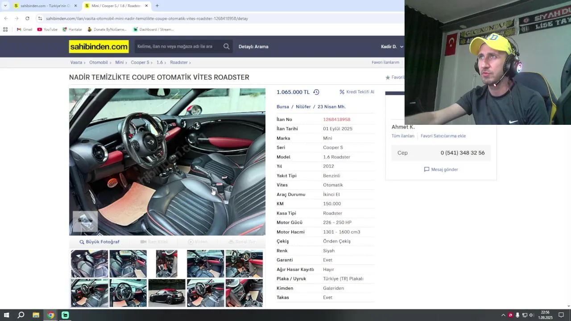Open Favori İlanlarım link
Screen dimensions: 571x321
[x=385, y=62]
